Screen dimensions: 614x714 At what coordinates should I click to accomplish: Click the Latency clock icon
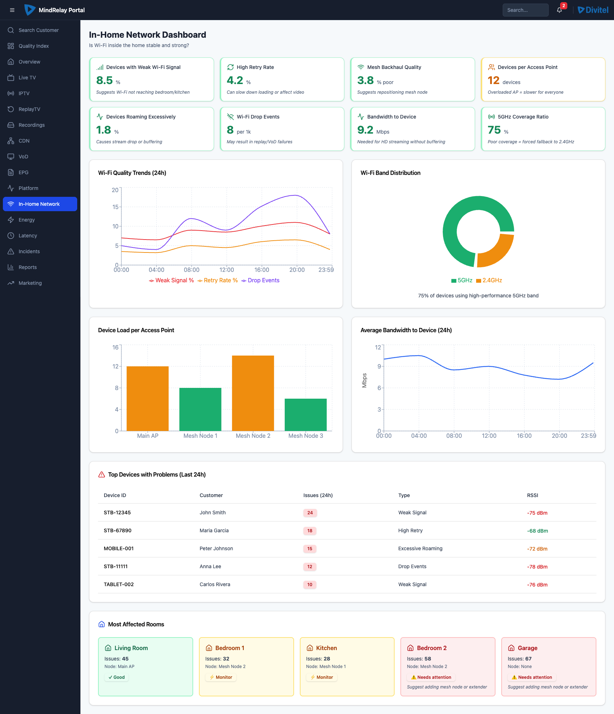click(11, 236)
